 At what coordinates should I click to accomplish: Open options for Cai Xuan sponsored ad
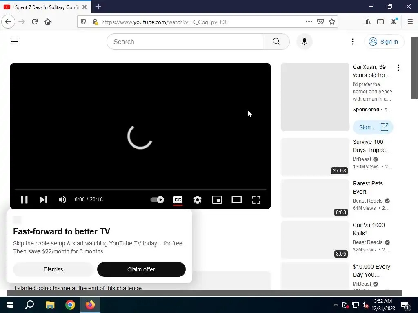398,68
